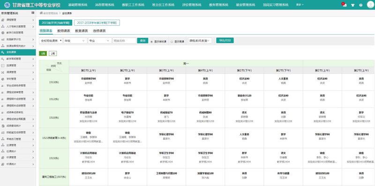Select the 班级课表 tab
The width and height of the screenshot is (375, 186).
(46, 31)
